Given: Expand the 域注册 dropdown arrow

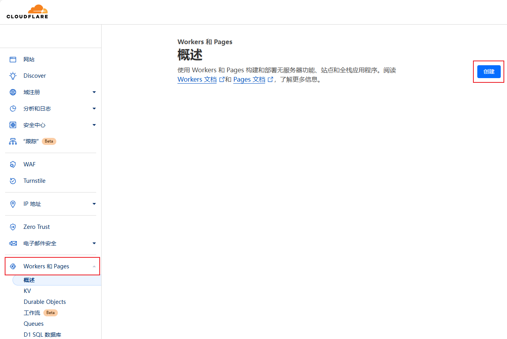Looking at the screenshot, I should coord(94,92).
